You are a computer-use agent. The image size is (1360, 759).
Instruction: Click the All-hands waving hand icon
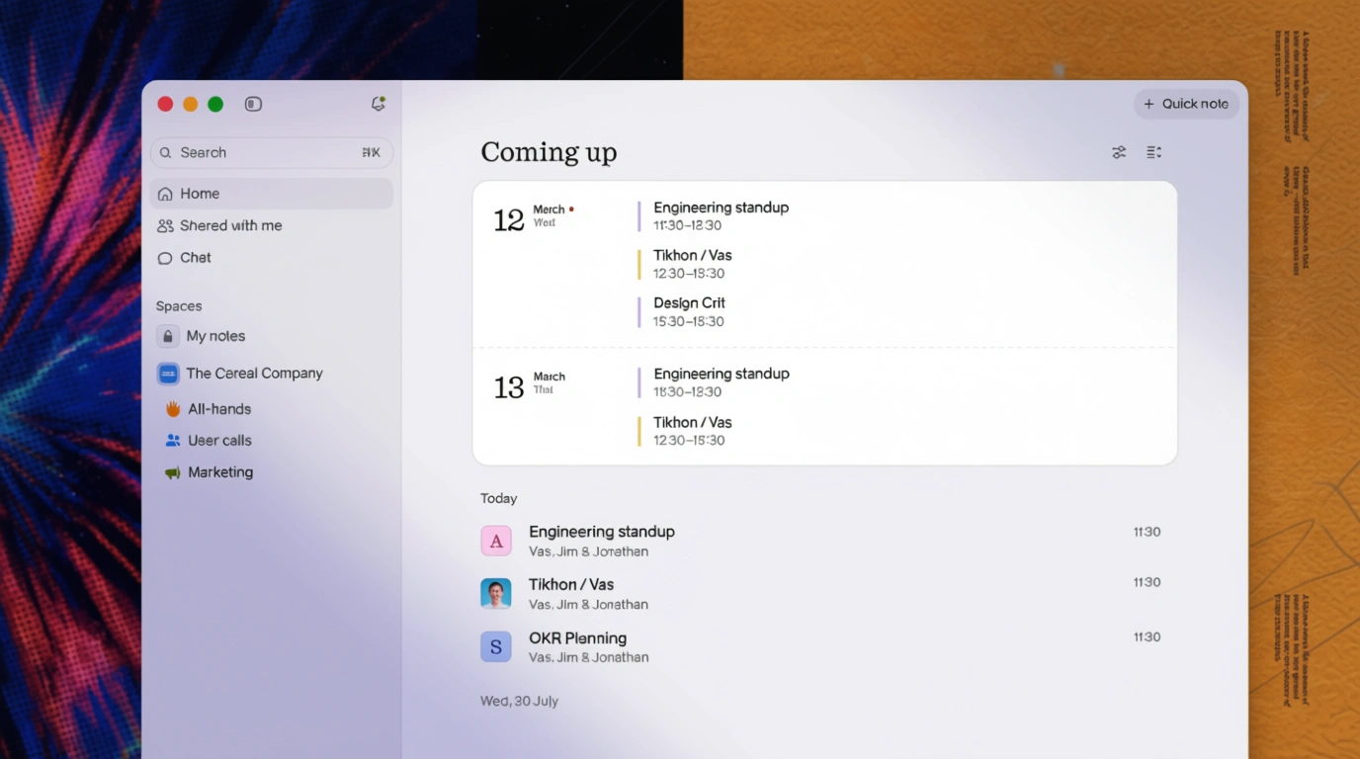[x=173, y=409]
